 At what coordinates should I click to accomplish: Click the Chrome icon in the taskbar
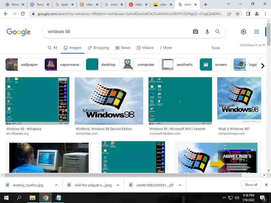46,198
